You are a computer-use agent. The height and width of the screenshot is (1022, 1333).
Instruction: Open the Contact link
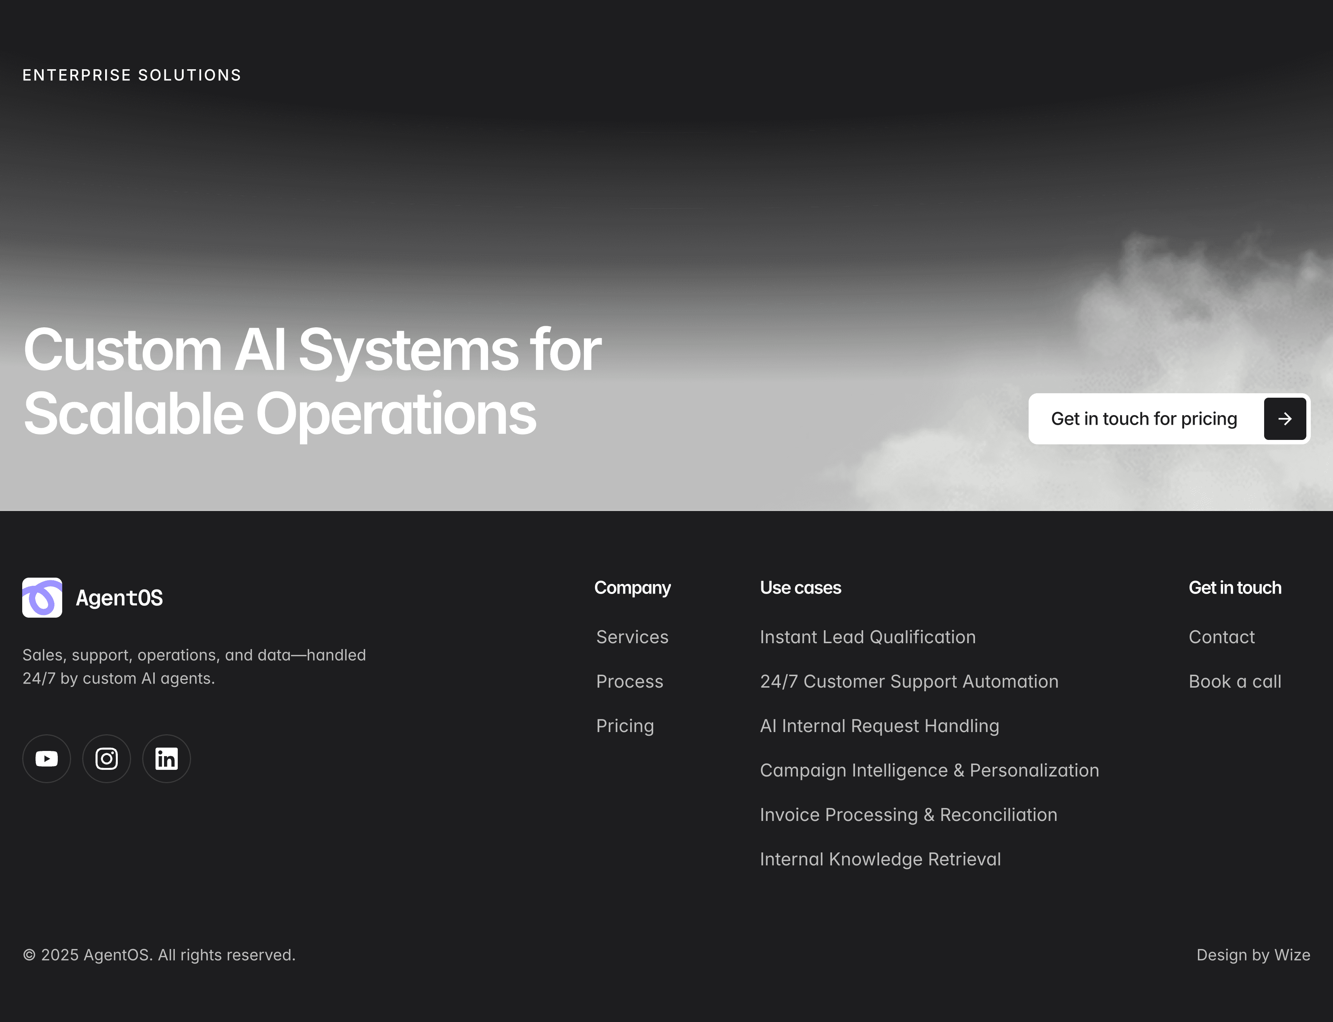click(x=1221, y=637)
